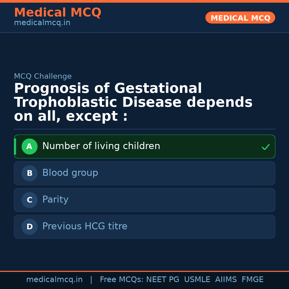Viewport: 289px width, 289px height.
Task: Click the "Free MCQs:" footer text
Action: 122,280
